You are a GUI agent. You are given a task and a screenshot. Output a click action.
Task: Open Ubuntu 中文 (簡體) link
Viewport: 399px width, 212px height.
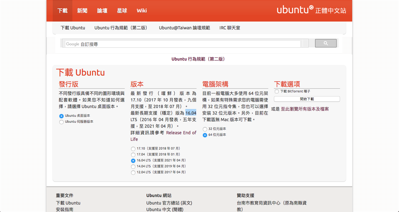click(x=165, y=210)
